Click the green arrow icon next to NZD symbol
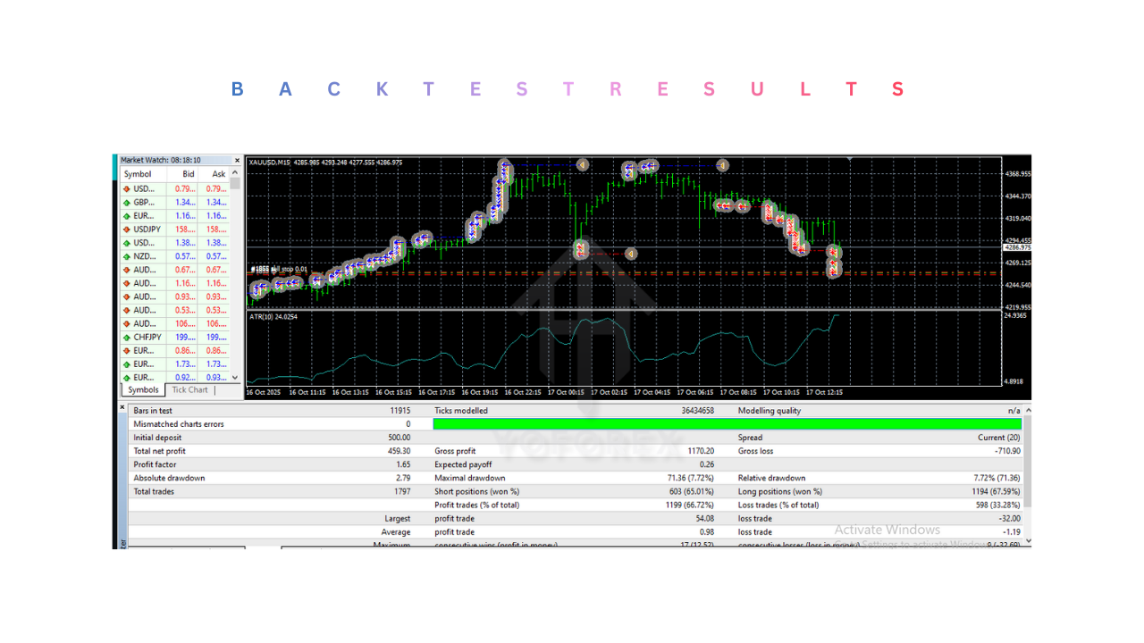The width and height of the screenshot is (1144, 643). 128,256
